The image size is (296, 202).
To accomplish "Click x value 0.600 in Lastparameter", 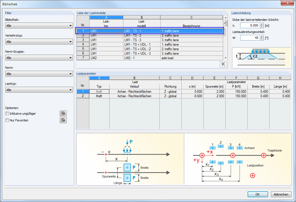I will pos(192,92).
